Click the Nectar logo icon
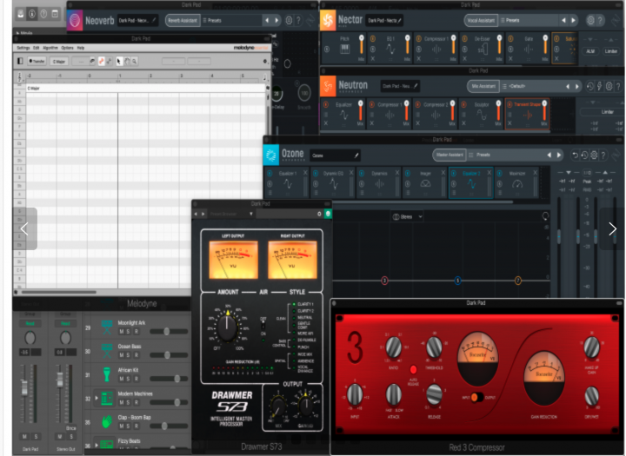 click(328, 20)
